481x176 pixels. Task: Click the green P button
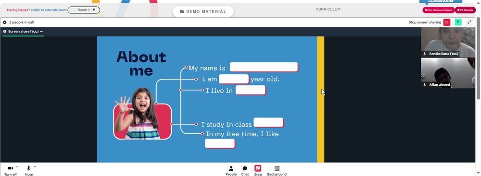(x=458, y=23)
